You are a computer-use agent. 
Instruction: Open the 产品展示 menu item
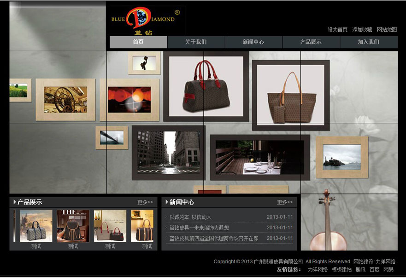pos(311,42)
